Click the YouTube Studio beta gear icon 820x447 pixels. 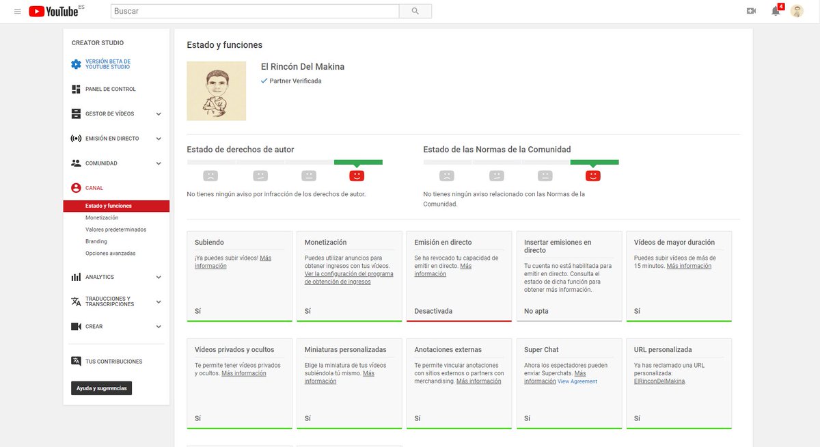pyautogui.click(x=76, y=64)
